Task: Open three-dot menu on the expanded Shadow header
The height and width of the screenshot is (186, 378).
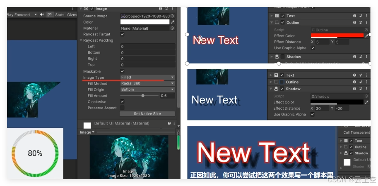Action: point(367,89)
